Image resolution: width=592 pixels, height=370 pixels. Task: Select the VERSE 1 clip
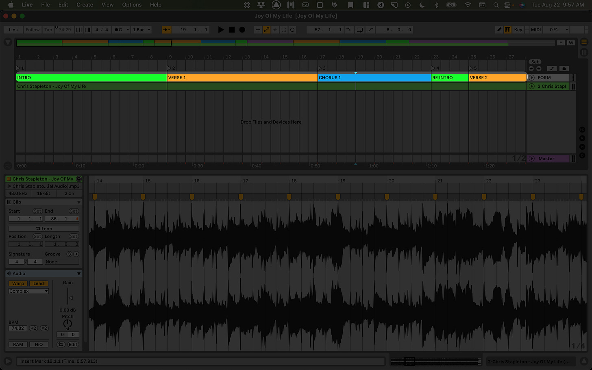coord(242,78)
